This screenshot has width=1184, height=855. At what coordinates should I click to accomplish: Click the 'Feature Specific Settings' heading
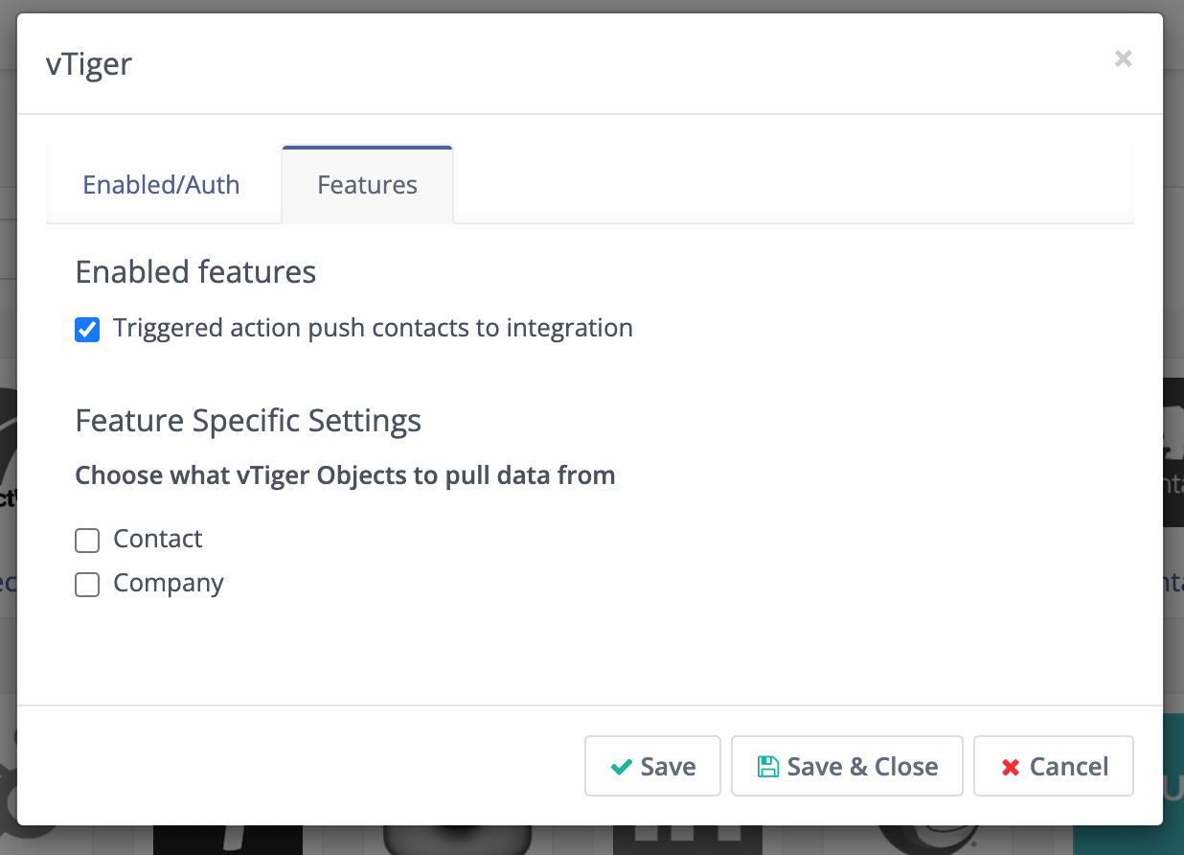point(248,421)
